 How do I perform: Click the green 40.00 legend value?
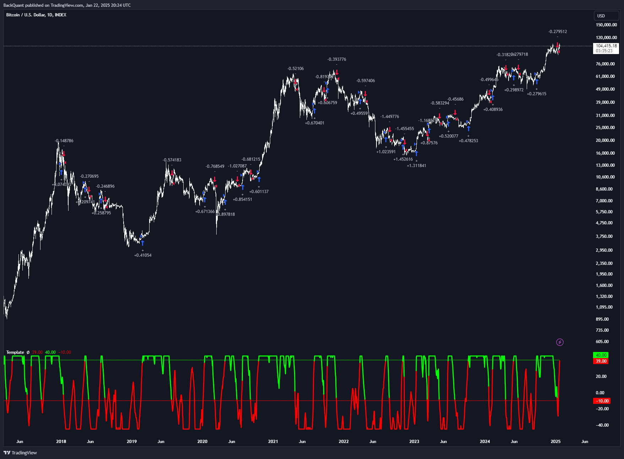tap(50, 352)
